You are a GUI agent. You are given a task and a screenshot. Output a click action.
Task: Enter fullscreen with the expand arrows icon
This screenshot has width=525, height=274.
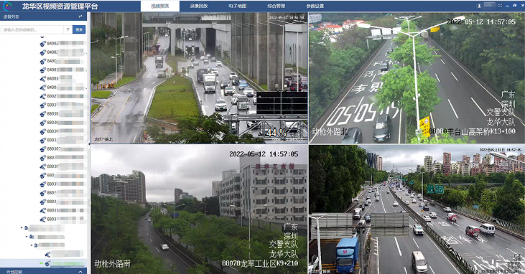(500, 5)
